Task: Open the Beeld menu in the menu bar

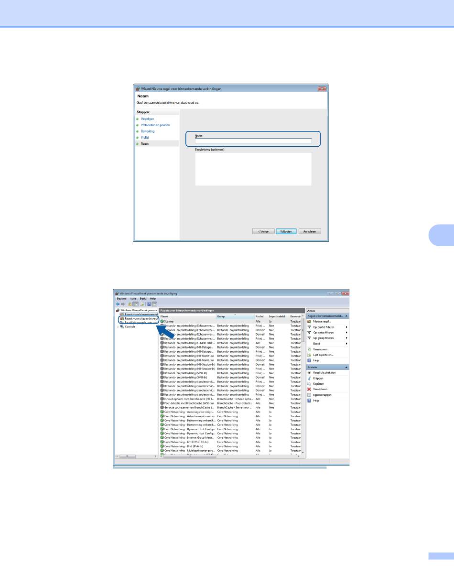Action: pos(143,298)
